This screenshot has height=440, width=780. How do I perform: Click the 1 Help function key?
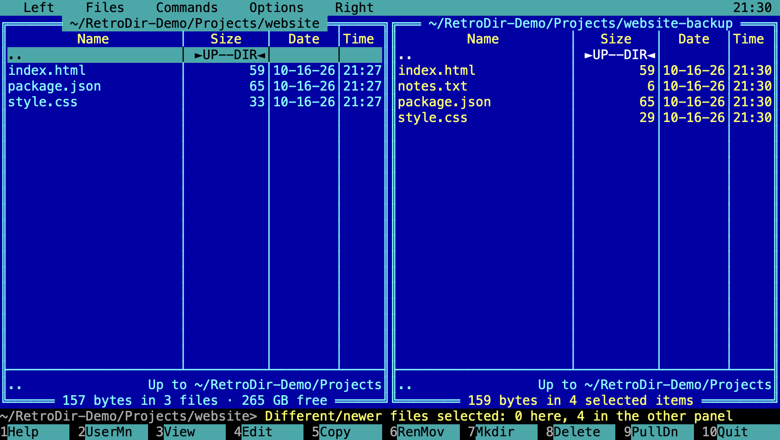pos(35,432)
